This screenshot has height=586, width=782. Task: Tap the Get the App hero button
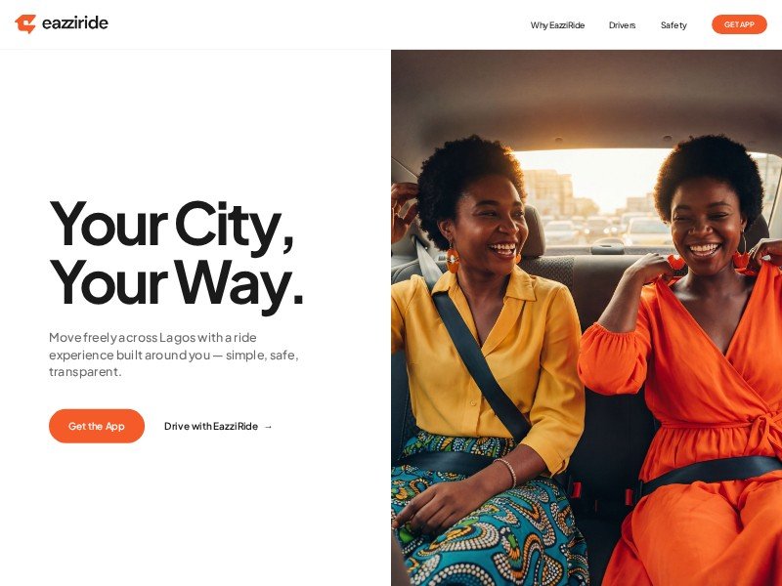point(97,426)
